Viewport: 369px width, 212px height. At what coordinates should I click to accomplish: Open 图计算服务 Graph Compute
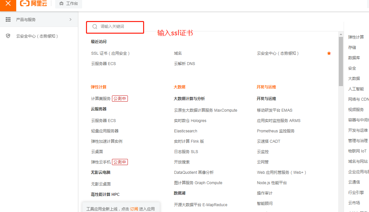(198, 183)
